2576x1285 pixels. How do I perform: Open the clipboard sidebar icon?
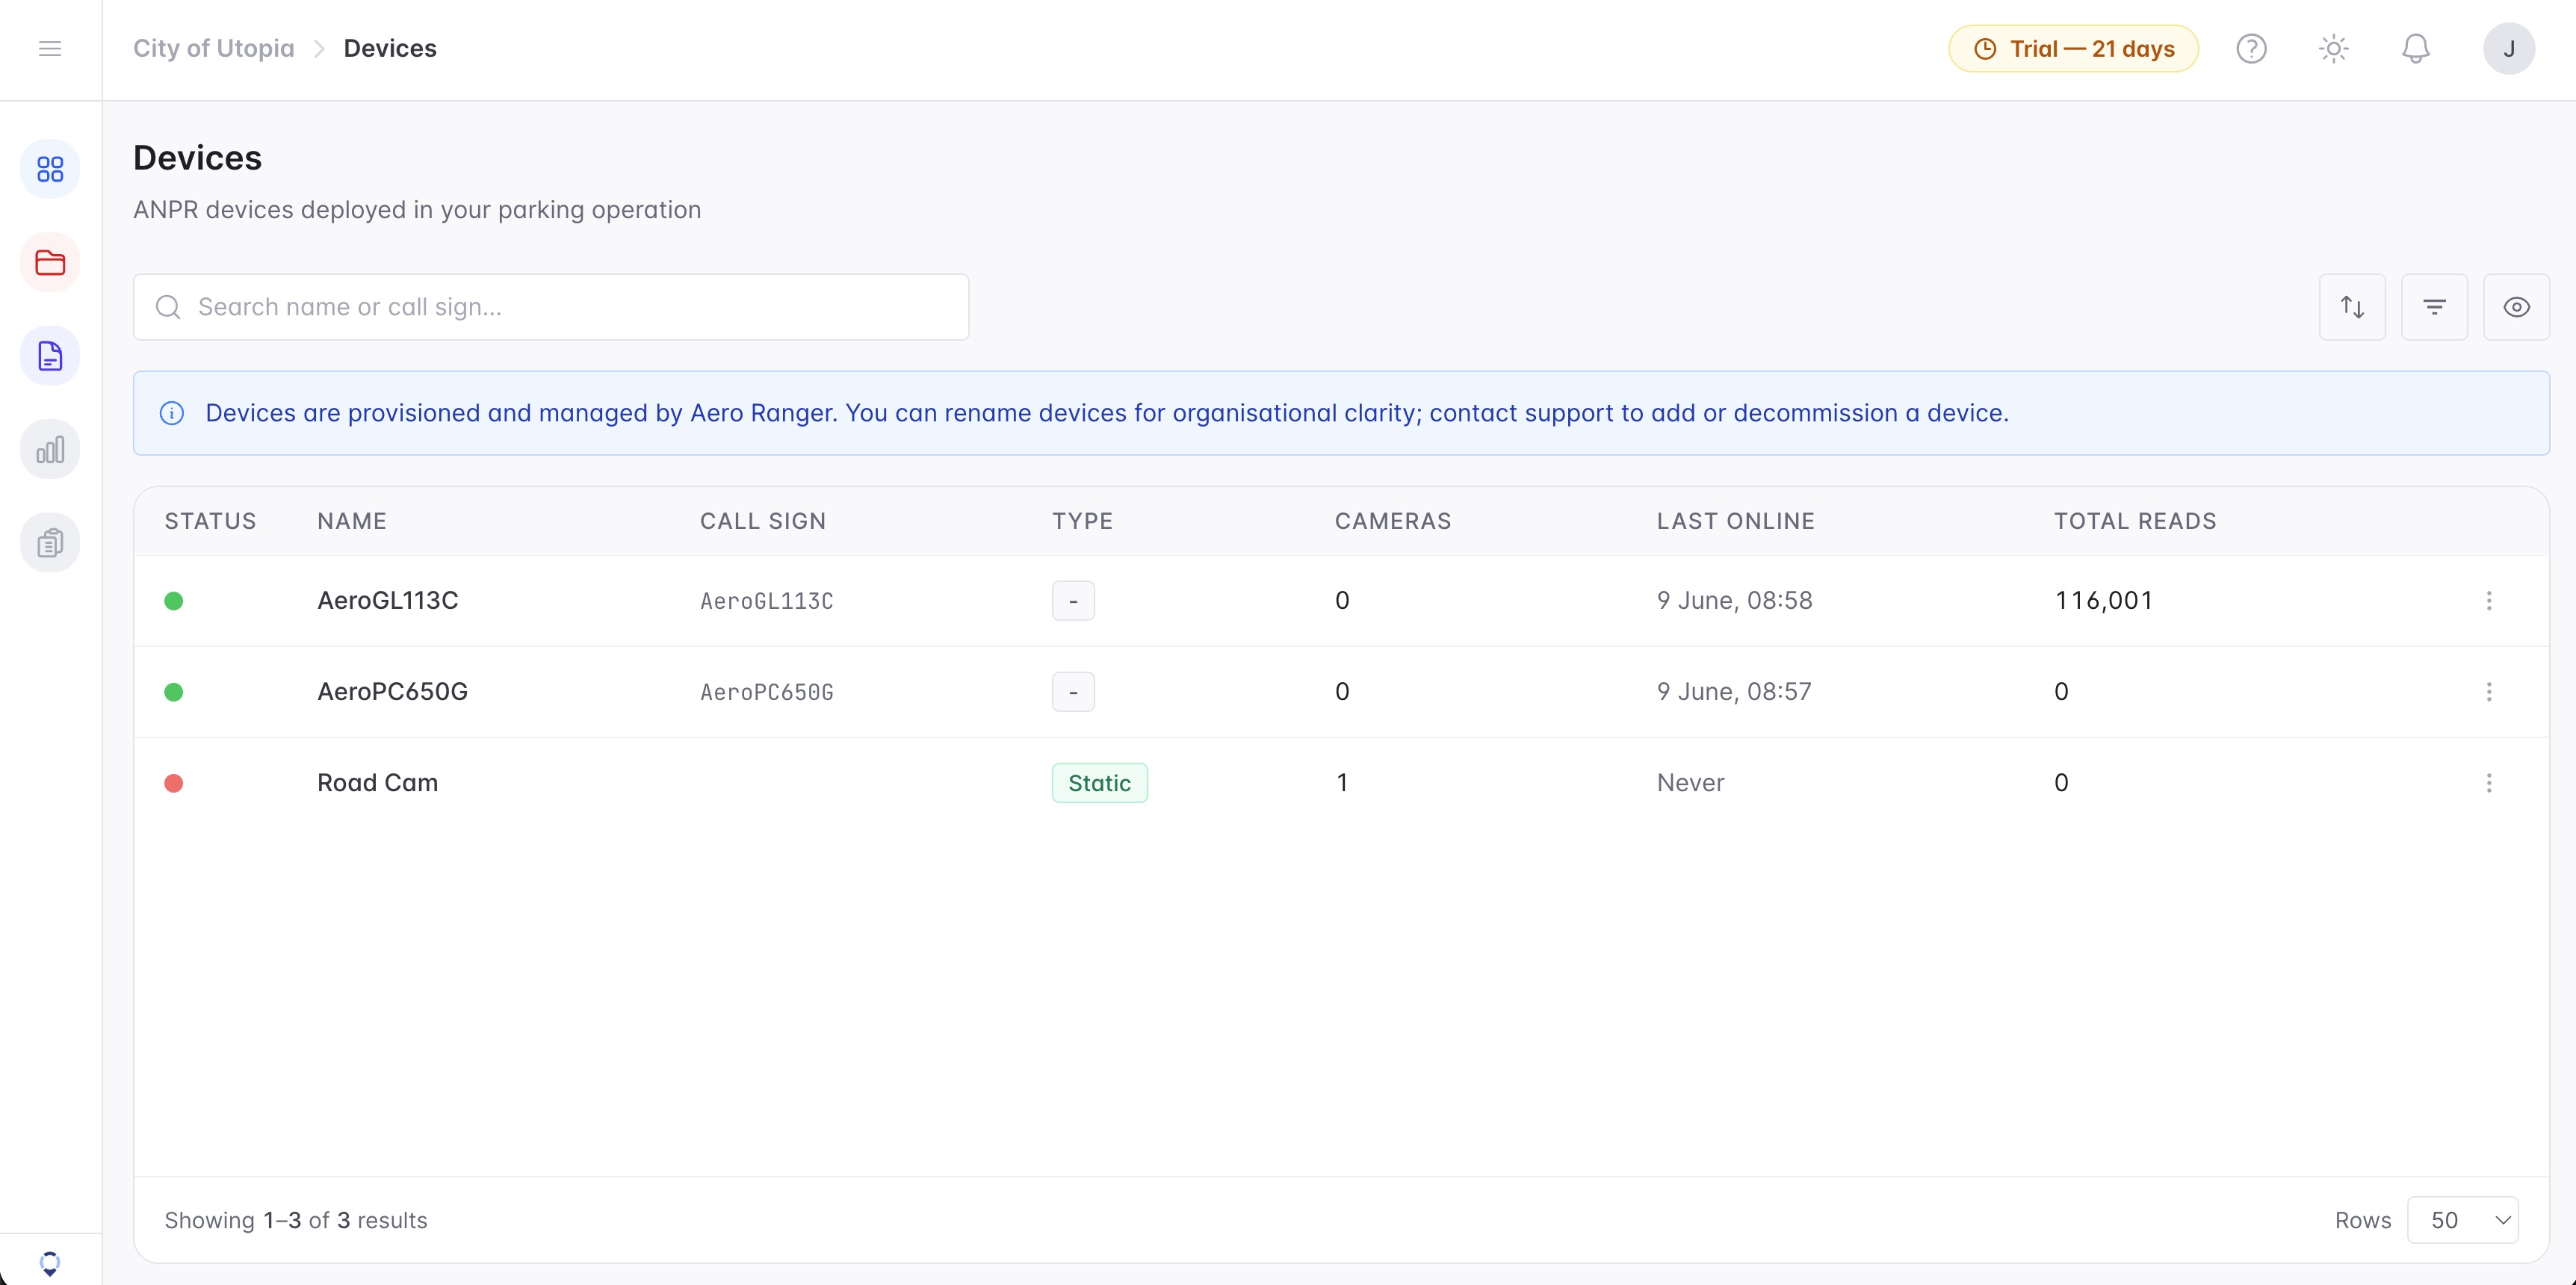pos(50,543)
